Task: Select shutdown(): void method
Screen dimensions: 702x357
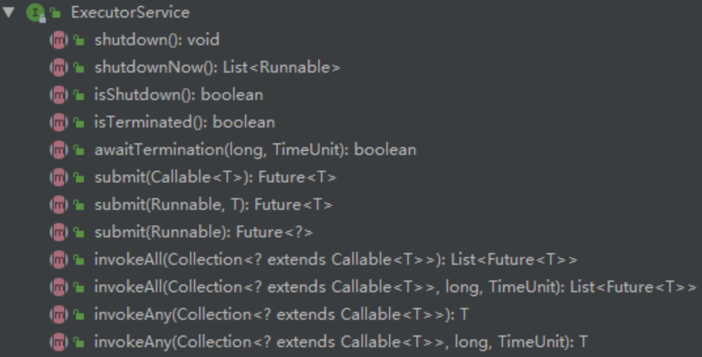Action: [x=157, y=40]
